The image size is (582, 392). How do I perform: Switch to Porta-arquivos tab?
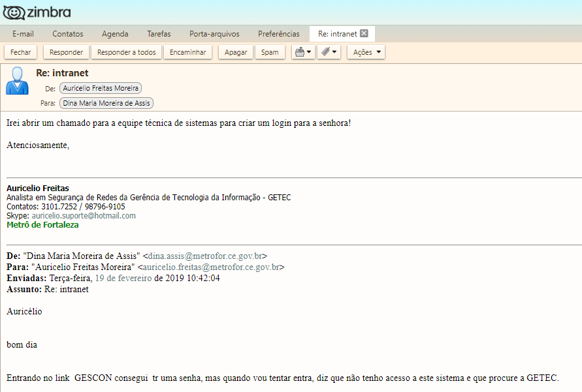(214, 34)
